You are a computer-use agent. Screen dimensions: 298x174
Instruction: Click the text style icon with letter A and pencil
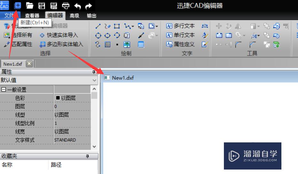pos(205,35)
